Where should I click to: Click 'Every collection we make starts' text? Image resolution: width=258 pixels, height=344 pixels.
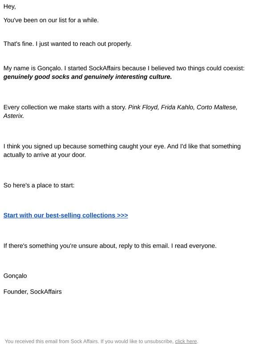tap(65, 107)
